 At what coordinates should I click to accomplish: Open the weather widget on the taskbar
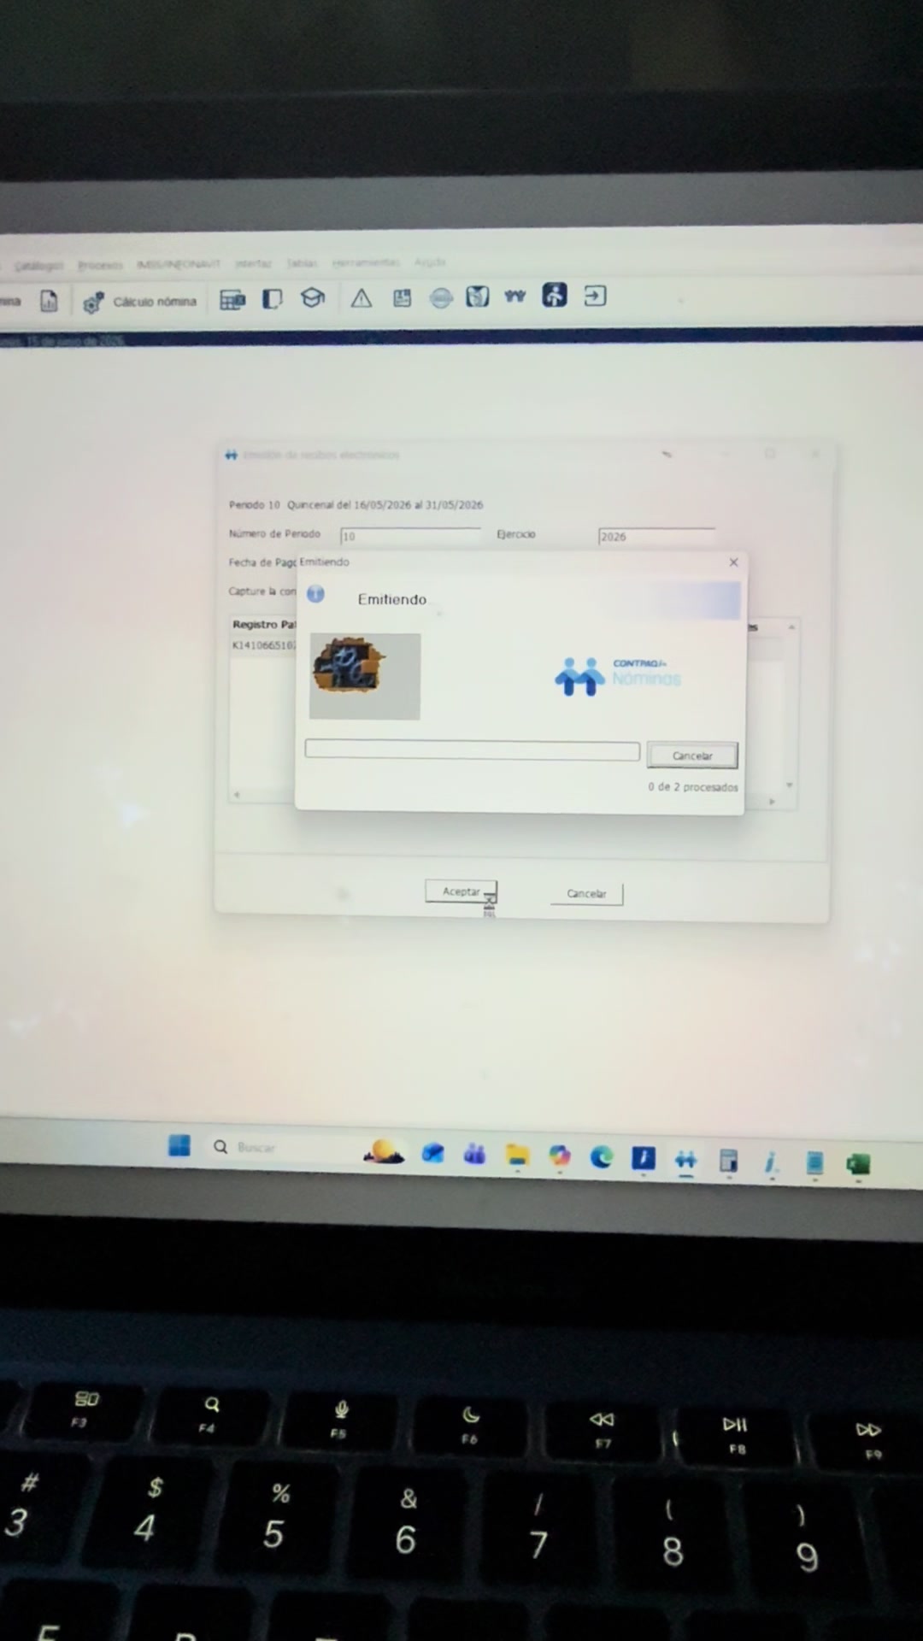tap(384, 1152)
